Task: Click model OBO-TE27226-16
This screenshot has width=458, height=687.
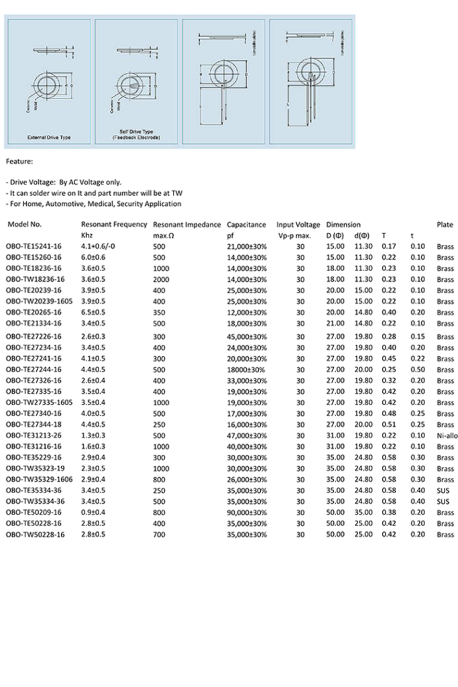Action: pos(34,337)
